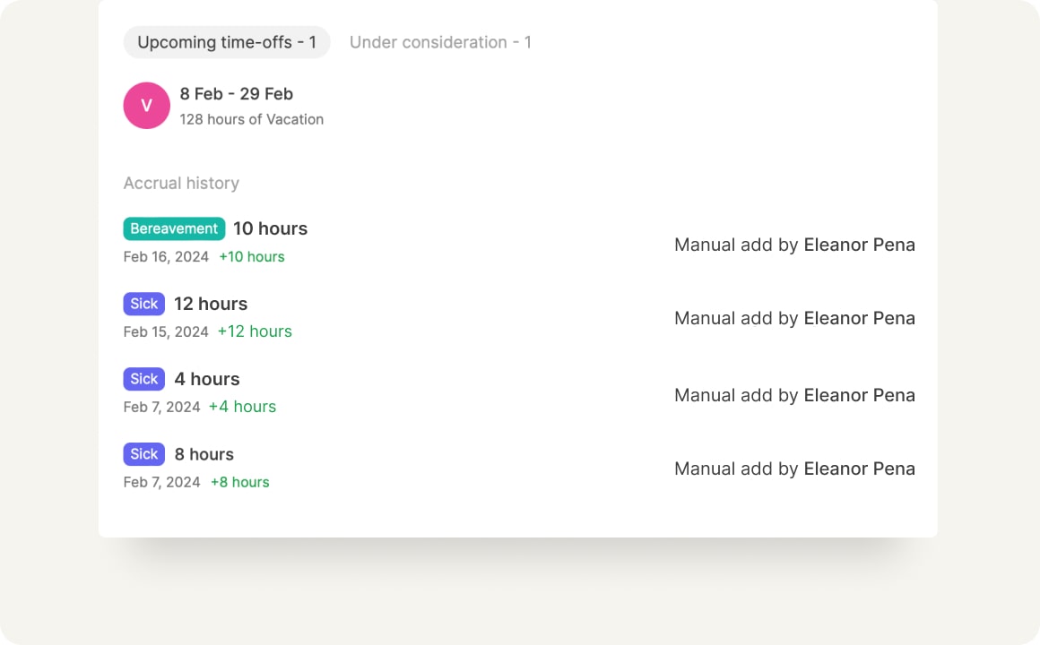Select the +12 hours accrual value
1040x645 pixels.
tap(255, 331)
